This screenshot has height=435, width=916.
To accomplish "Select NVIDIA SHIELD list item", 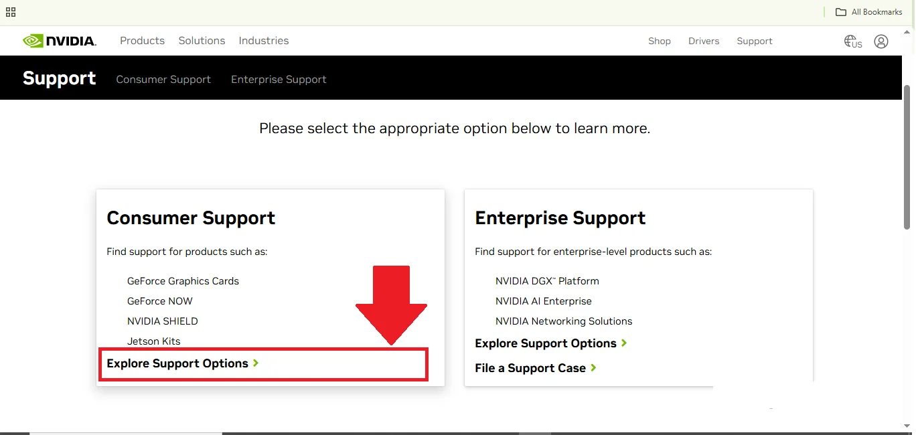I will 163,321.
